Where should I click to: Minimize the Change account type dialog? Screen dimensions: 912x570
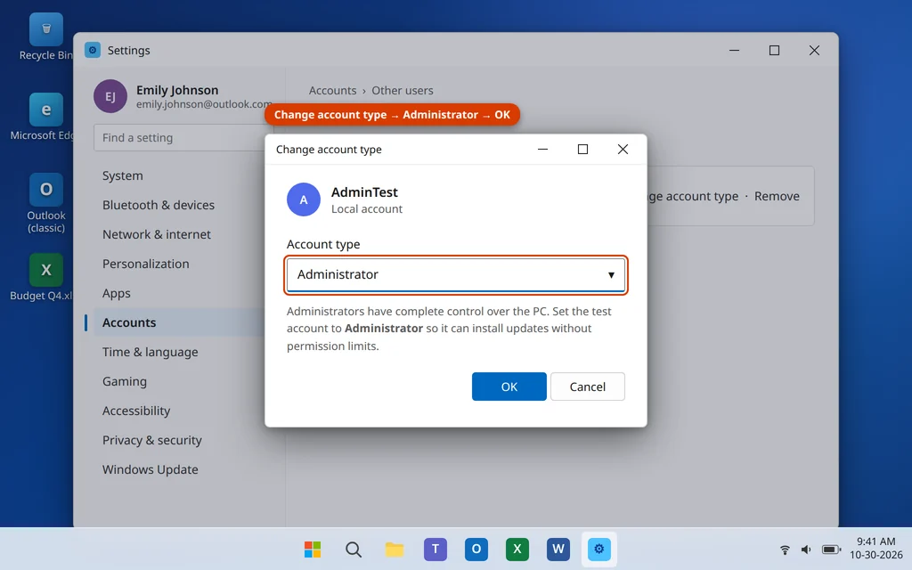[x=542, y=150]
